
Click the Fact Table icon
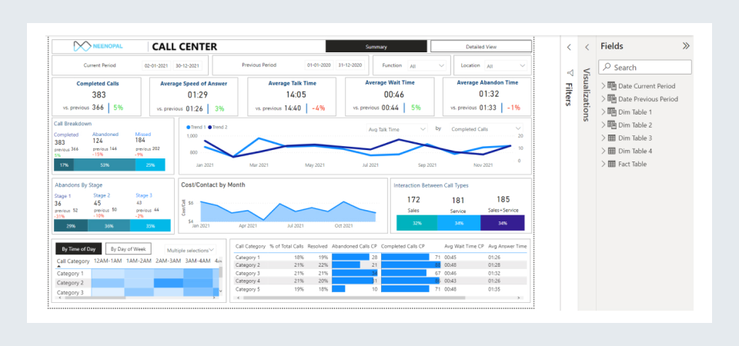612,164
